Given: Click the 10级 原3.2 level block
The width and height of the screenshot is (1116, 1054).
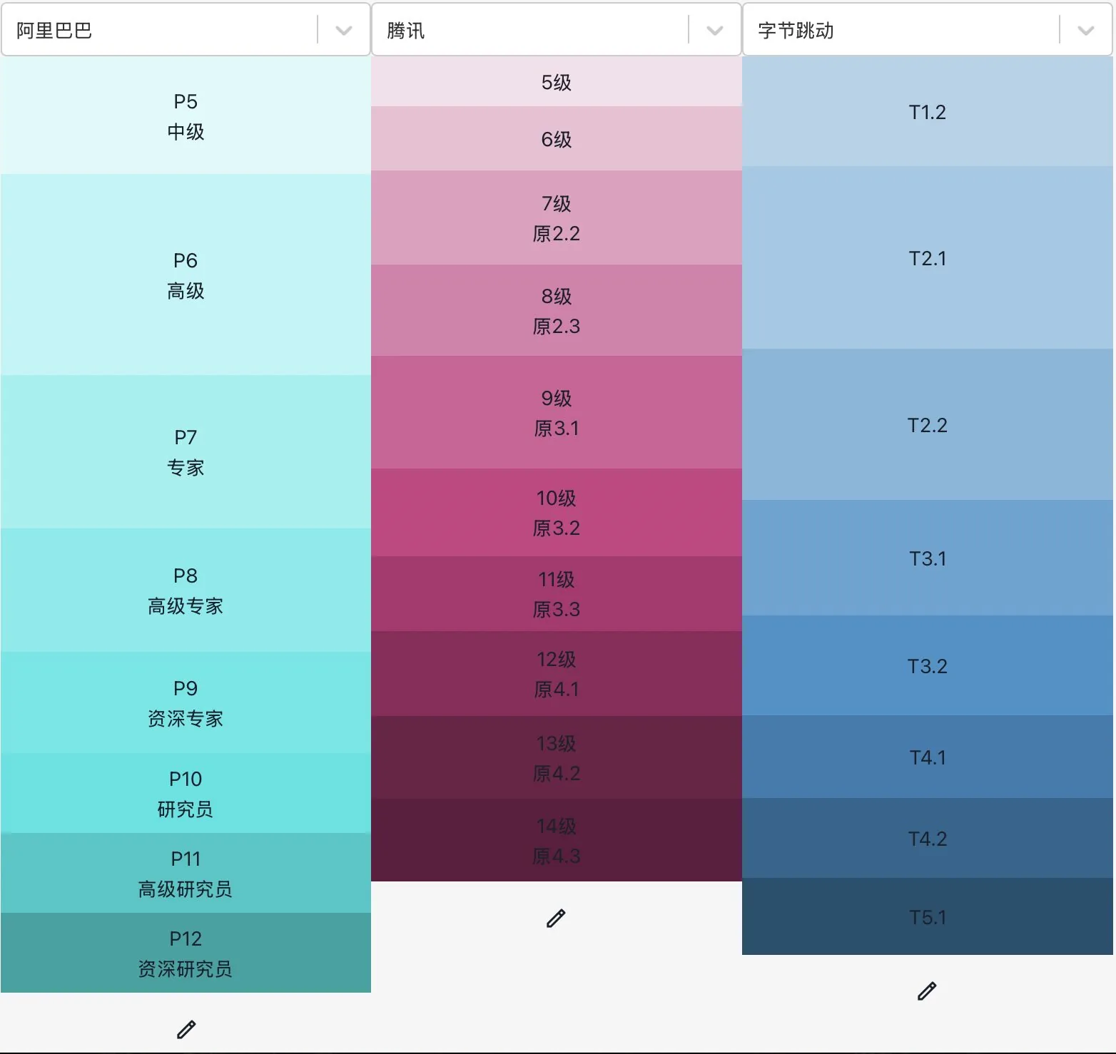Looking at the screenshot, I should (557, 512).
